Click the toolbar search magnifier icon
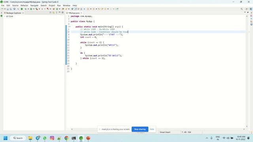Screen dimensions: 253x142 242,9
